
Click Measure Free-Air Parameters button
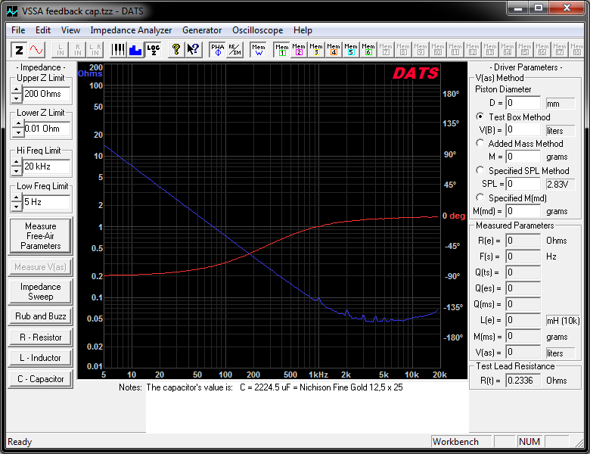point(40,235)
